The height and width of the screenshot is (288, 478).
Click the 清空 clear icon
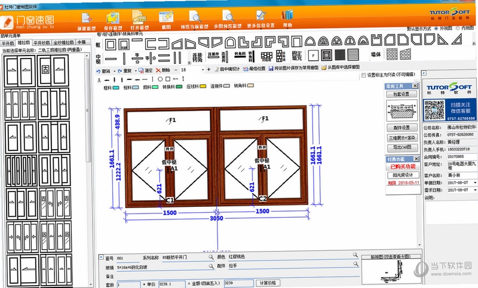coord(141,71)
